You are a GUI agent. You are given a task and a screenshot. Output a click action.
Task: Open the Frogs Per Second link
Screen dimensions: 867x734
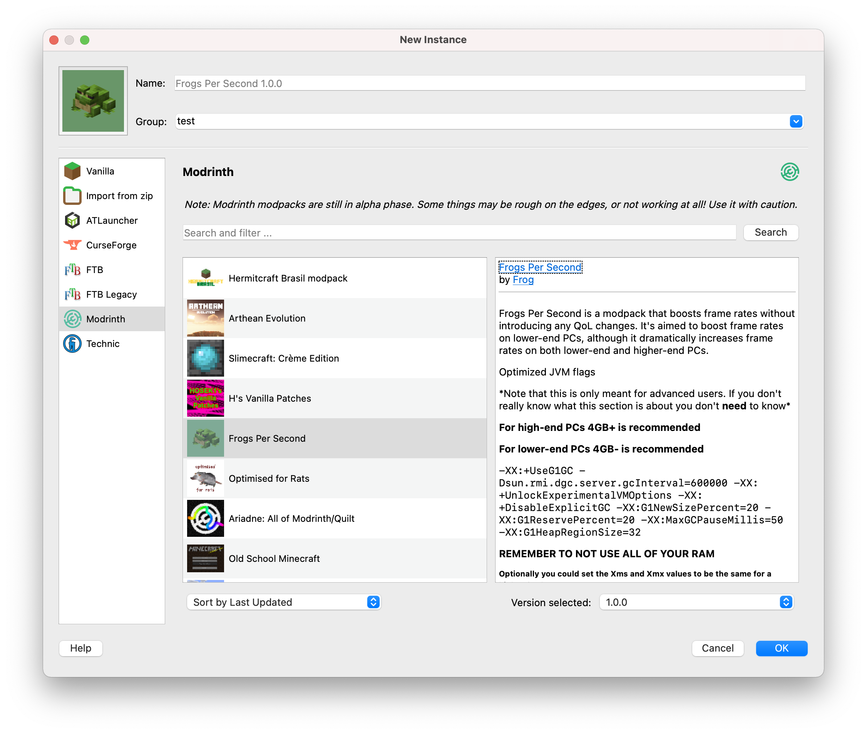540,267
